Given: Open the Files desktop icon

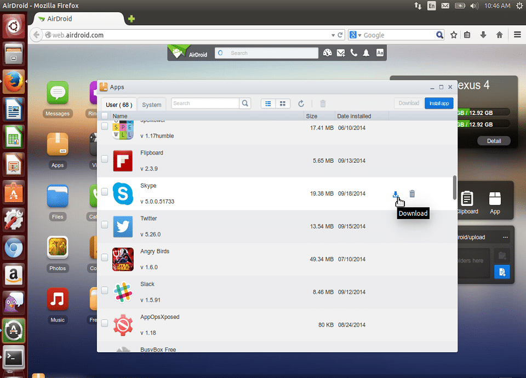Looking at the screenshot, I should pos(58,197).
